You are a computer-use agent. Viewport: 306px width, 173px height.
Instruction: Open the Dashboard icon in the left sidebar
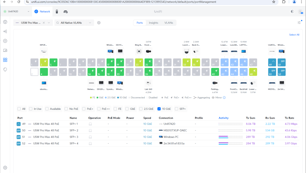click(5, 22)
